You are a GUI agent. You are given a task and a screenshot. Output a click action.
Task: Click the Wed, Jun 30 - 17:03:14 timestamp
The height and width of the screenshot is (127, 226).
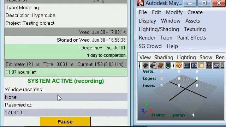tap(102, 32)
